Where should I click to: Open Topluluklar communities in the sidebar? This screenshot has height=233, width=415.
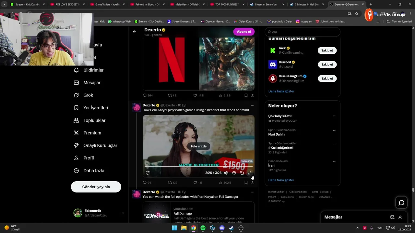coord(90,120)
